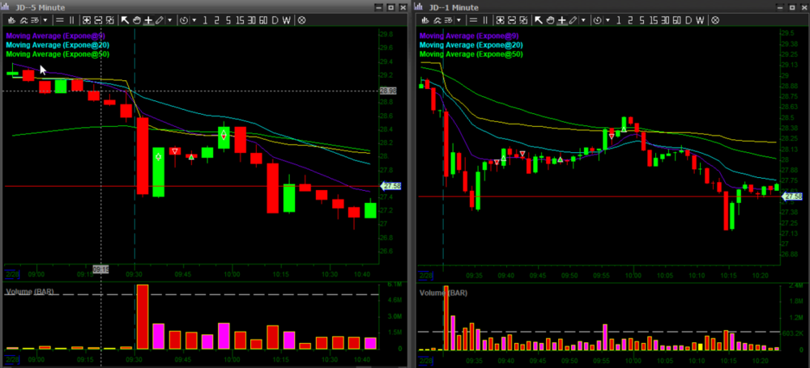Open dropdown arrow after pencil tool in 5 Minute chart

[169, 19]
